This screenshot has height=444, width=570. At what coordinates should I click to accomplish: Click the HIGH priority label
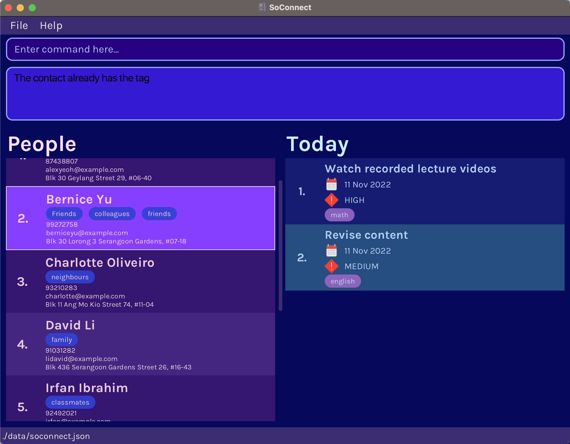coord(354,200)
